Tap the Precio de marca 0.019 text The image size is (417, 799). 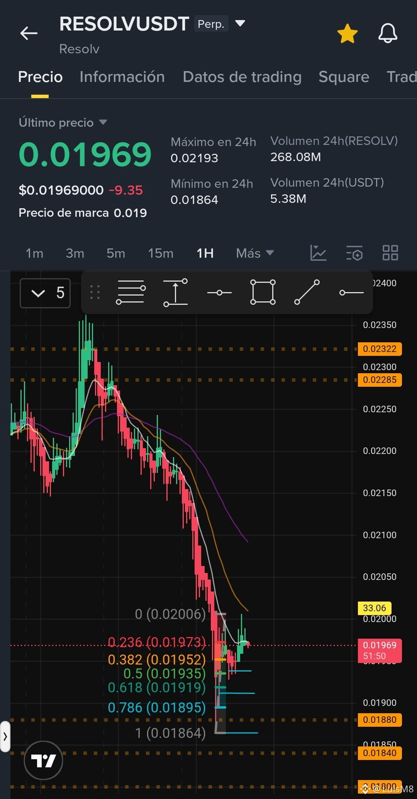coord(83,213)
